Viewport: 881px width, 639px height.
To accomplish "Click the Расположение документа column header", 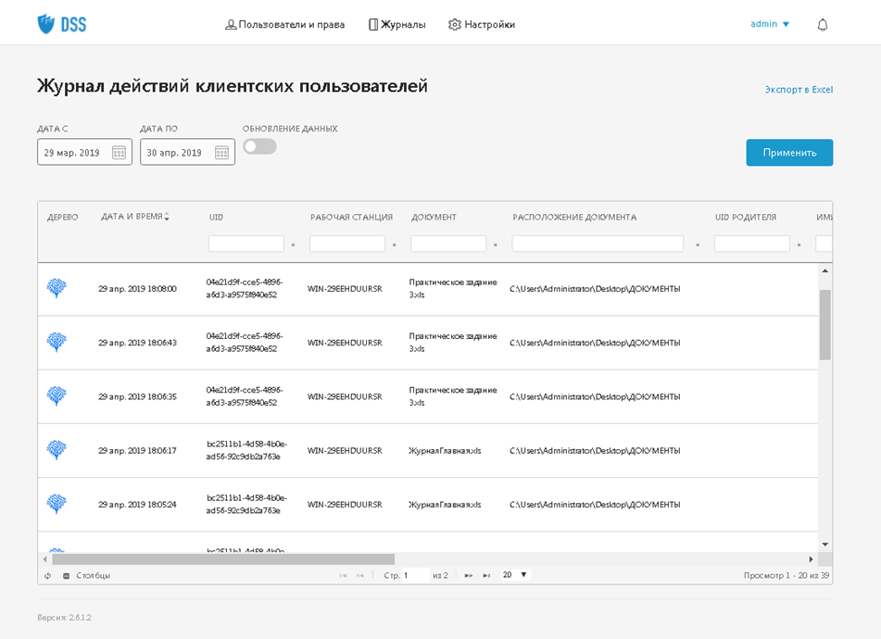I will pos(574,218).
